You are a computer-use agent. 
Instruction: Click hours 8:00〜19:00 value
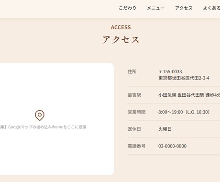tap(184, 112)
